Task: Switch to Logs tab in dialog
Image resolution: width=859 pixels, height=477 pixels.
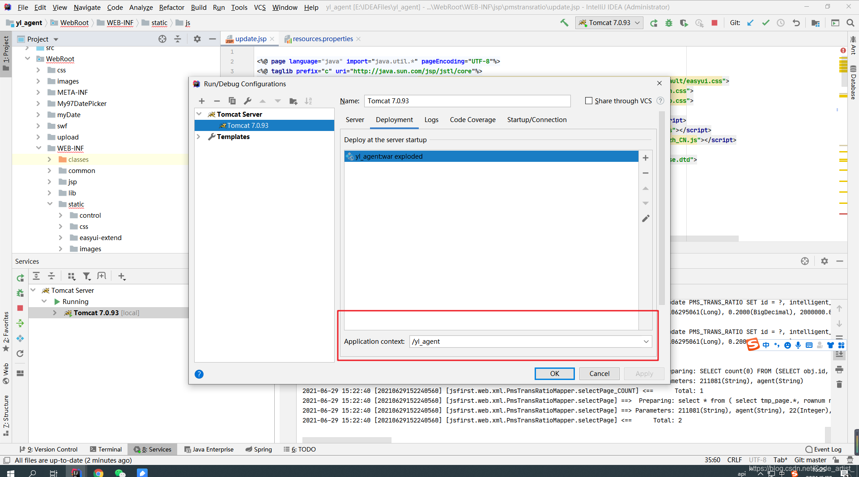Action: (x=431, y=120)
